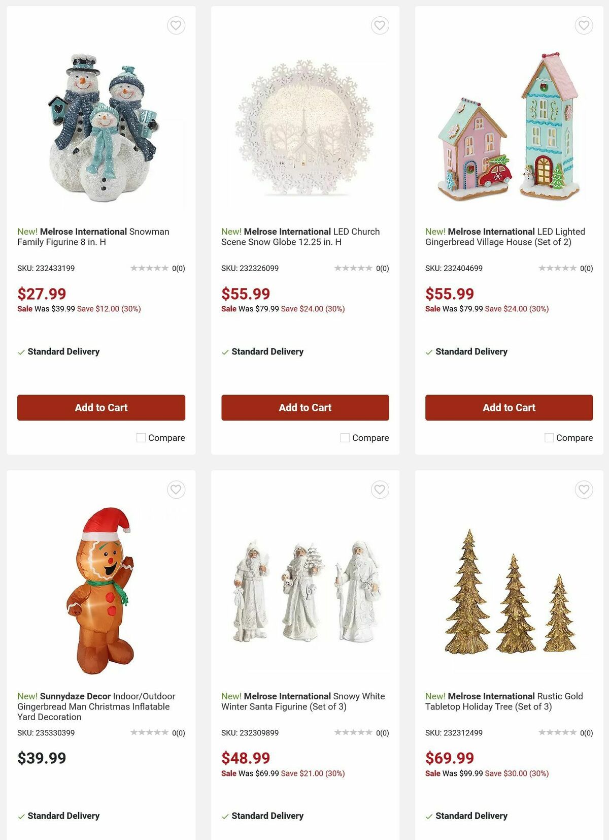Save Gingerbread Village House to wishlist heart
This screenshot has width=609, height=840.
584,25
